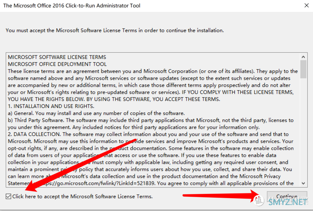Image resolution: width=313 pixels, height=211 pixels.
Task: Uncheck the accept Microsoft Software License Terms checkbox
Action: pos(8,196)
